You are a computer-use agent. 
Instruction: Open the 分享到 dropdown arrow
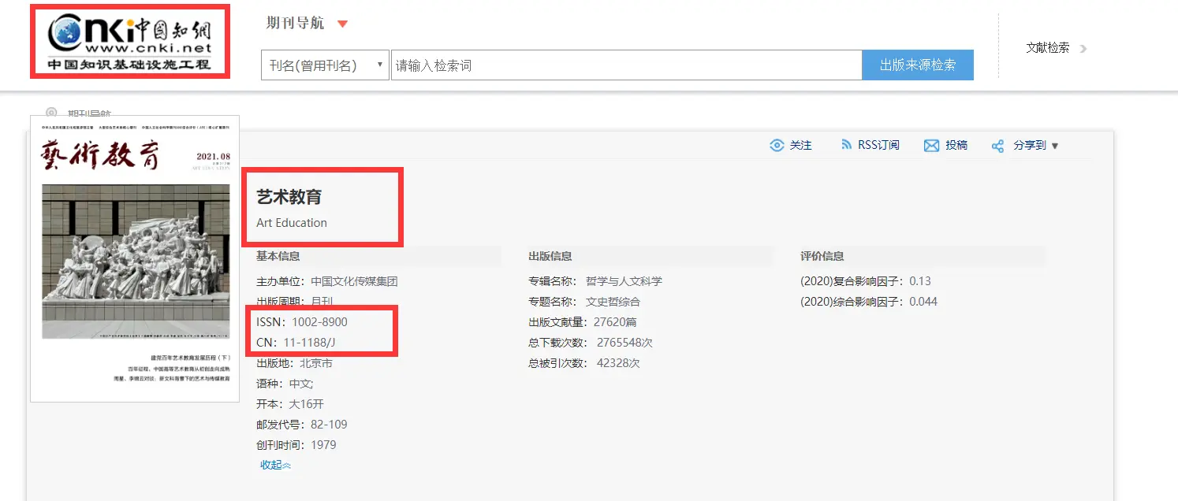click(1055, 146)
